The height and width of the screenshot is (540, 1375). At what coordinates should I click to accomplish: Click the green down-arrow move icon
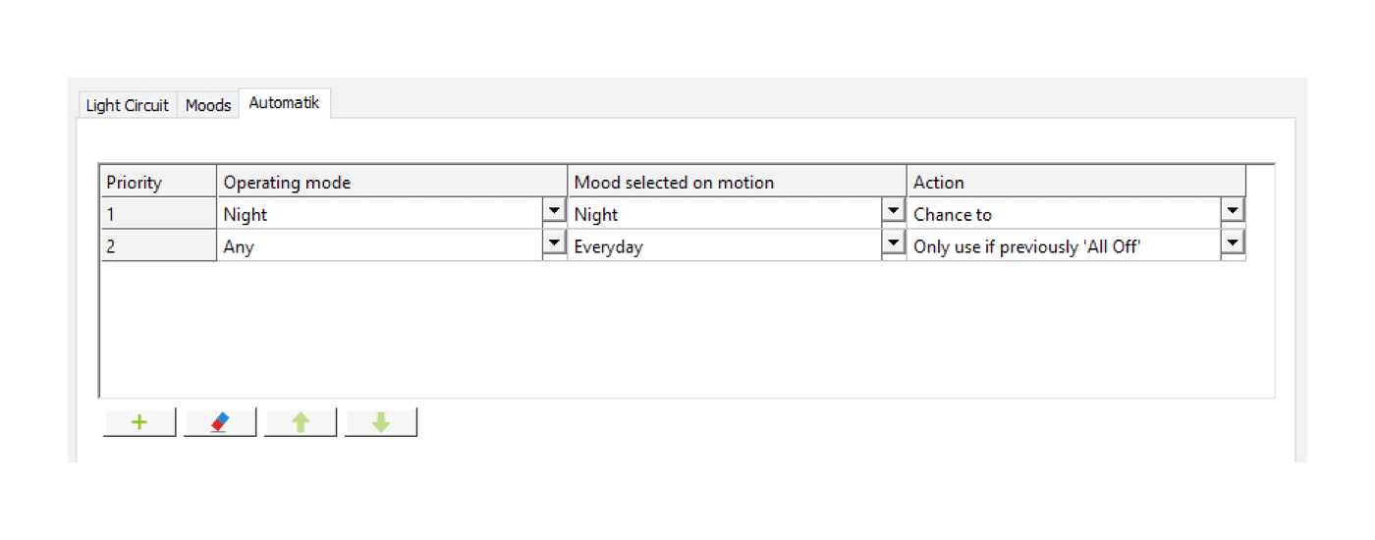pos(381,422)
